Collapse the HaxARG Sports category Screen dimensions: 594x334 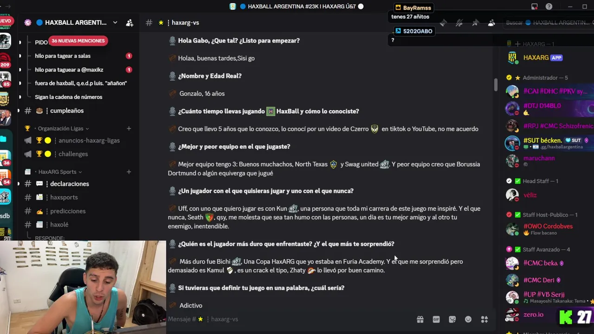pos(60,172)
